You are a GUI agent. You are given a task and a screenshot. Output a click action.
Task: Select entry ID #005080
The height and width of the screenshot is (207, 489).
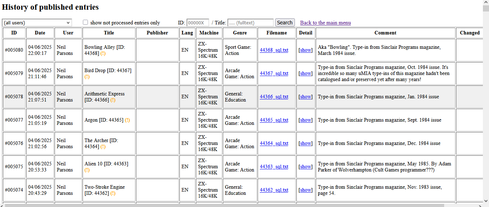click(x=14, y=50)
